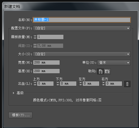Click the 右方 right bleed field
Image resolution: width=139 pixels, height=128 pixels.
(114, 84)
